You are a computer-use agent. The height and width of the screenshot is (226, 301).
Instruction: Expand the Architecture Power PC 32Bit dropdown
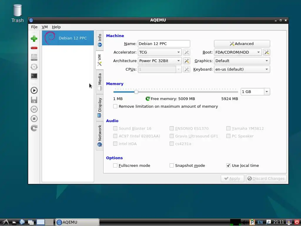[160, 61]
